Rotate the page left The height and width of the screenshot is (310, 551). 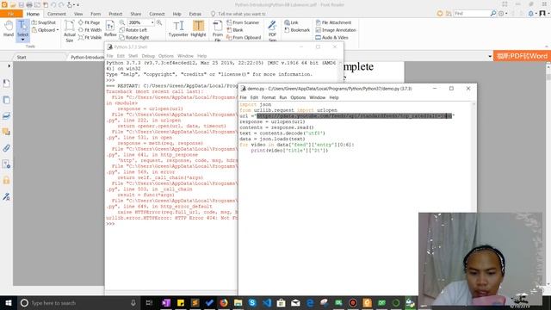coord(133,30)
